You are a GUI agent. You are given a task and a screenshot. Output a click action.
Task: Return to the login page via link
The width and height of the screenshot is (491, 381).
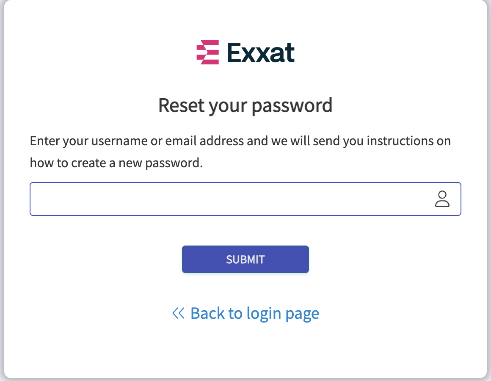point(245,313)
